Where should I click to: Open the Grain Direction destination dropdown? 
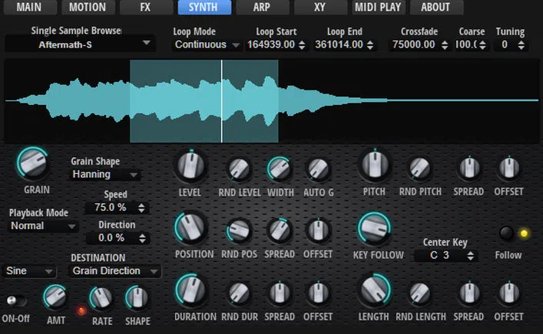click(116, 271)
